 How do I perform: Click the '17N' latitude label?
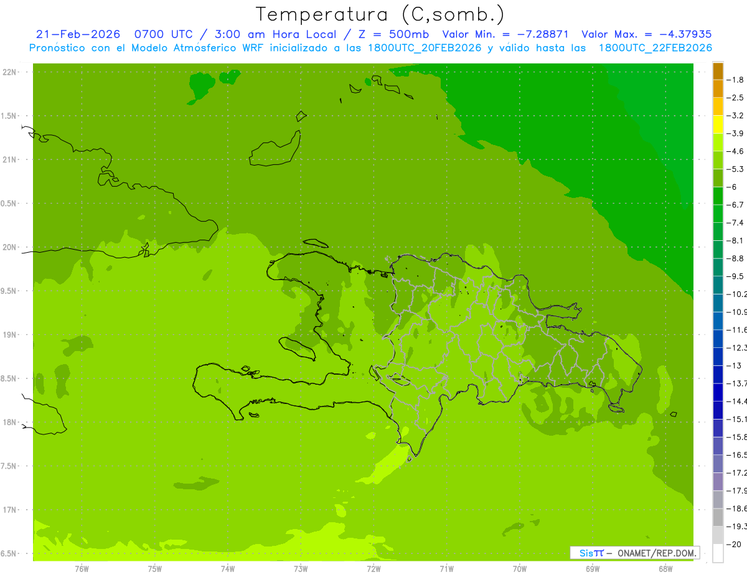coord(9,510)
